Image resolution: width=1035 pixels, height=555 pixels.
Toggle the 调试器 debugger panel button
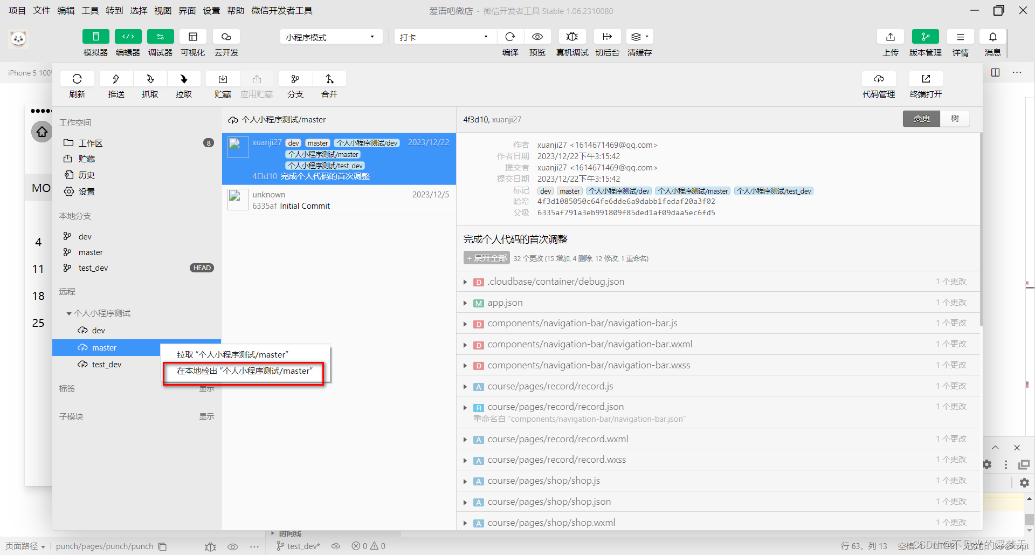[160, 37]
